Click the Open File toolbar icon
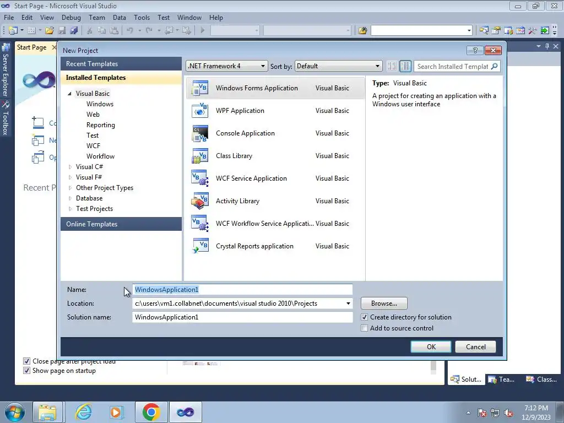 tap(50, 31)
